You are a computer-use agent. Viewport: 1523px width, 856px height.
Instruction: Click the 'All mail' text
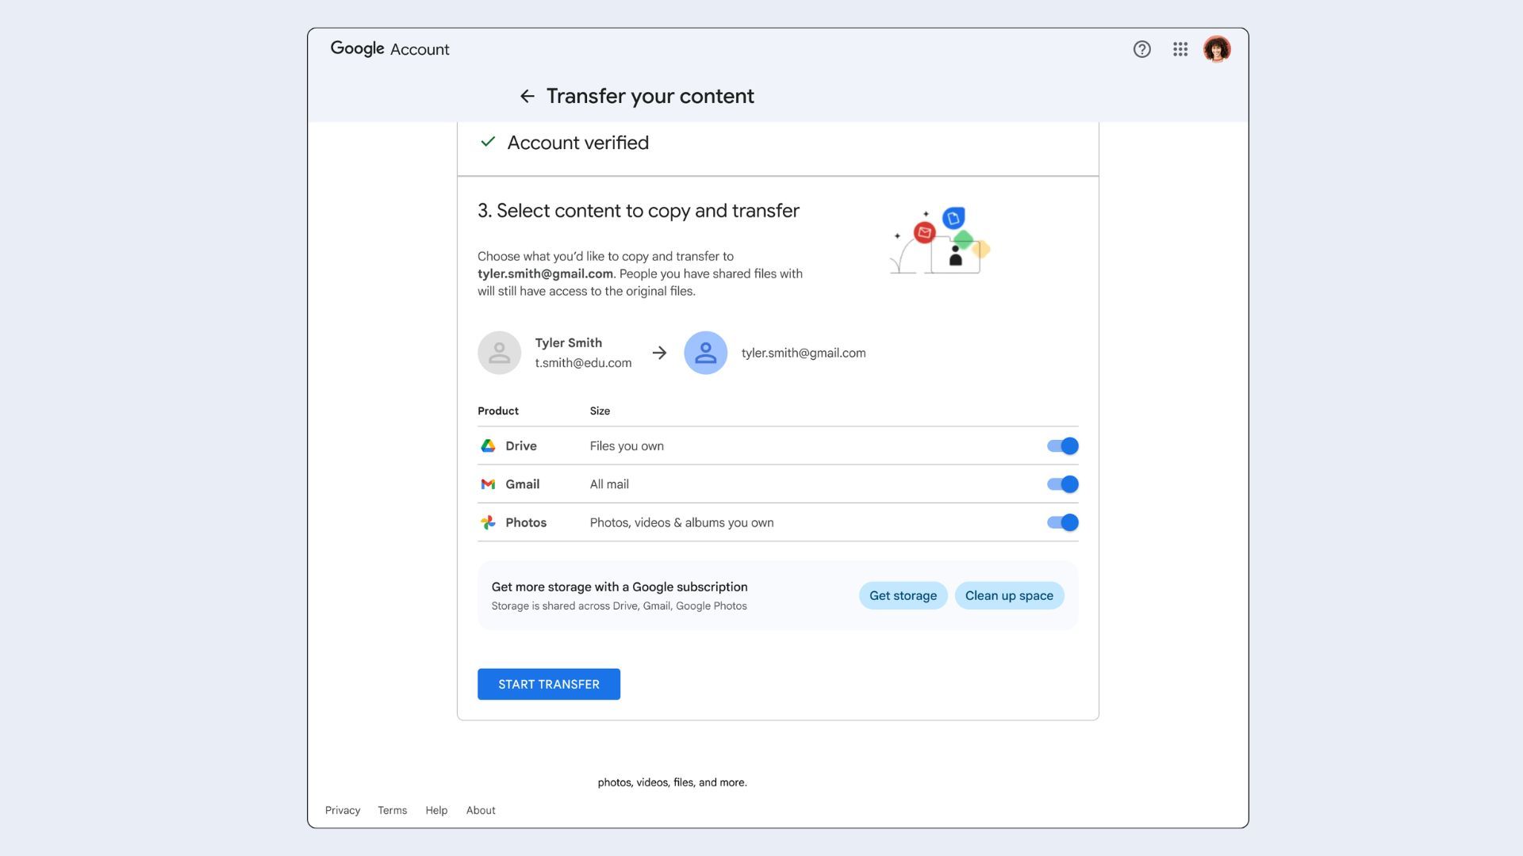(x=609, y=484)
